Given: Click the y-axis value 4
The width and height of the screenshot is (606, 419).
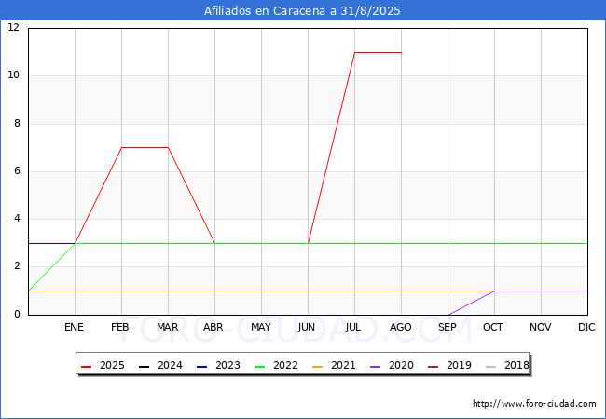Looking at the screenshot, I should pos(17,219).
